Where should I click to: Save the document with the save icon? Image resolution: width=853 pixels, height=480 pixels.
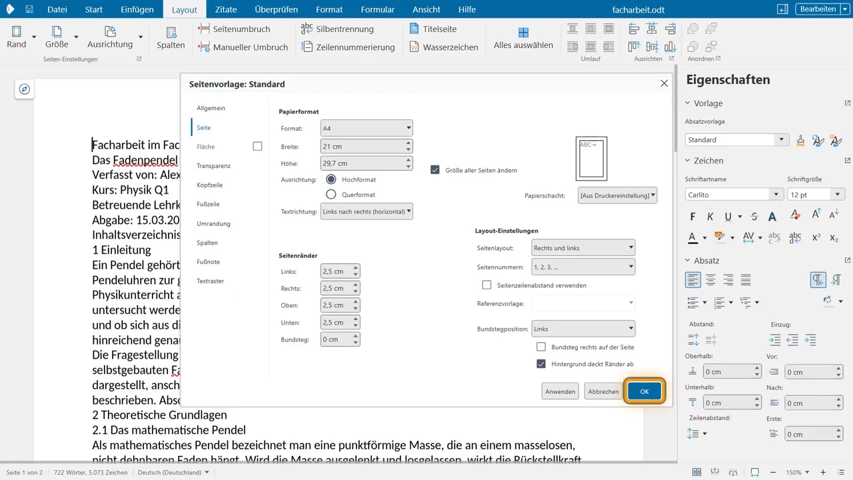pos(29,9)
